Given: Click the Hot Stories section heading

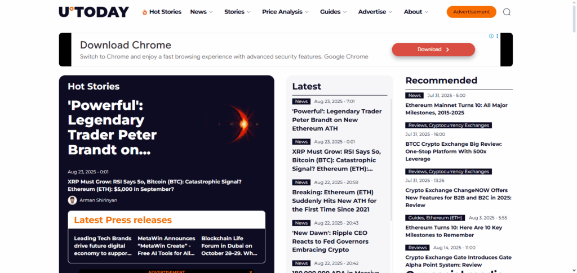Looking at the screenshot, I should point(94,86).
